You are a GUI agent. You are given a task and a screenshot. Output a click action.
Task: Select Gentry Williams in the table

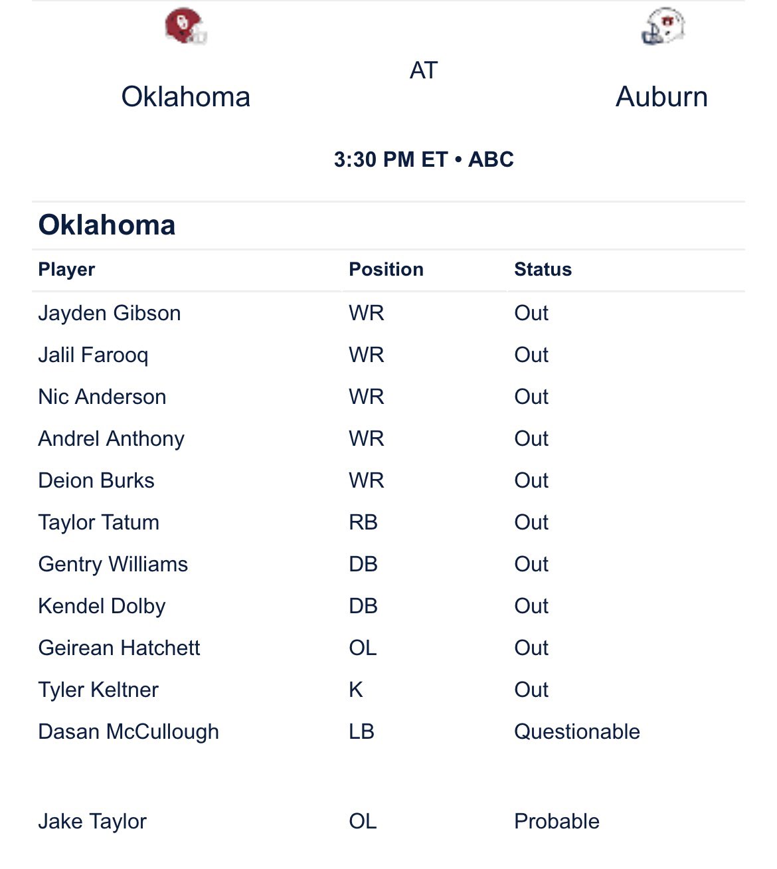pyautogui.click(x=113, y=565)
